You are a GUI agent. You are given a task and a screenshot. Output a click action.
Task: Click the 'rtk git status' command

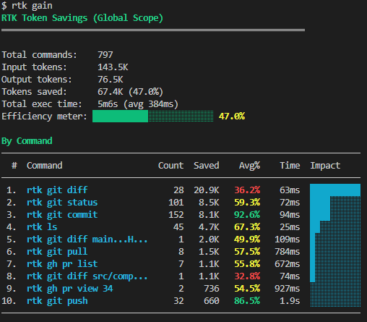(62, 203)
